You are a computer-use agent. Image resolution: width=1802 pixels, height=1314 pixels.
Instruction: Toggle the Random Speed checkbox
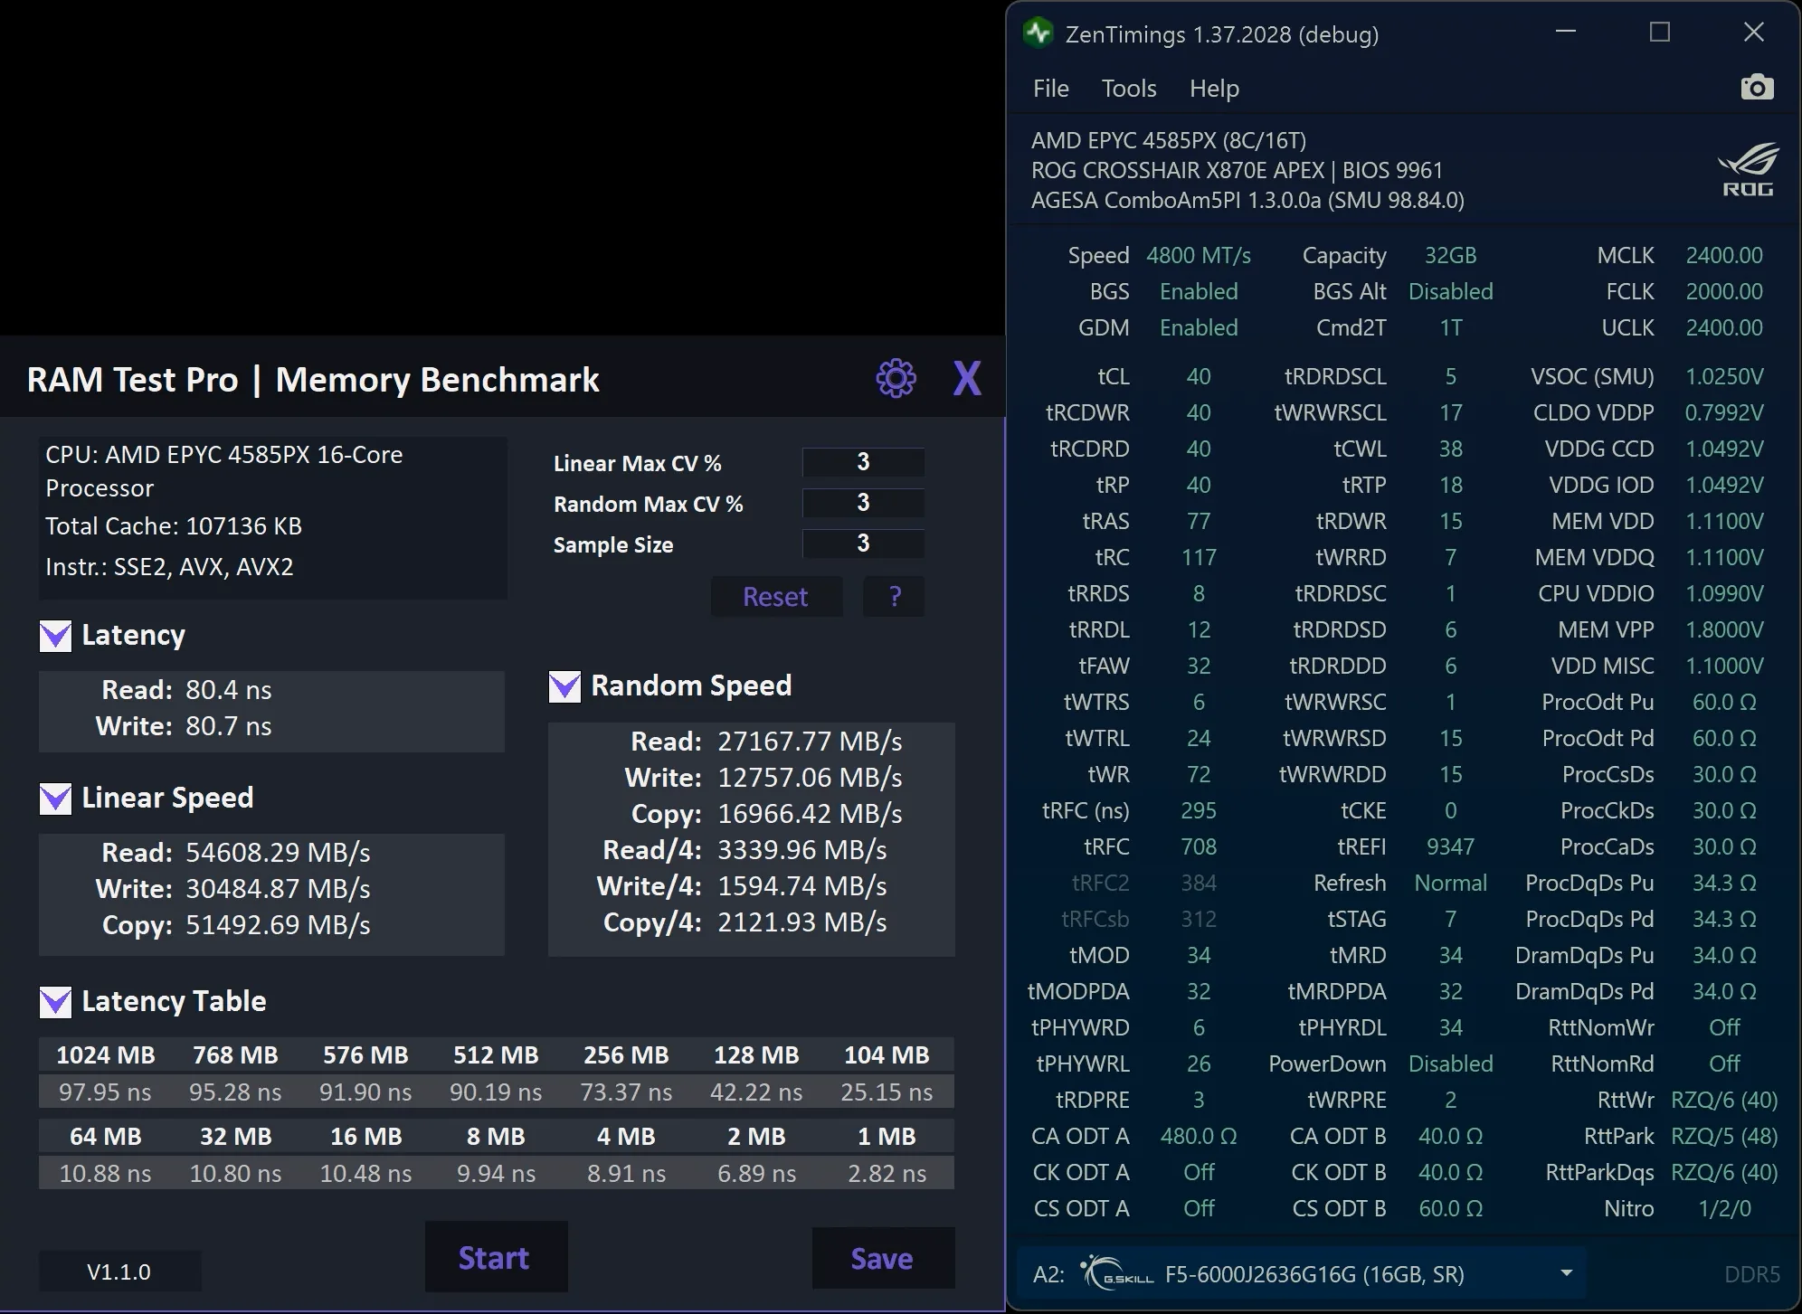click(x=564, y=686)
